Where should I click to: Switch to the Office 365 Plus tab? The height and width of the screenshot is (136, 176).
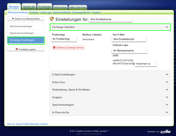[x=78, y=8]
